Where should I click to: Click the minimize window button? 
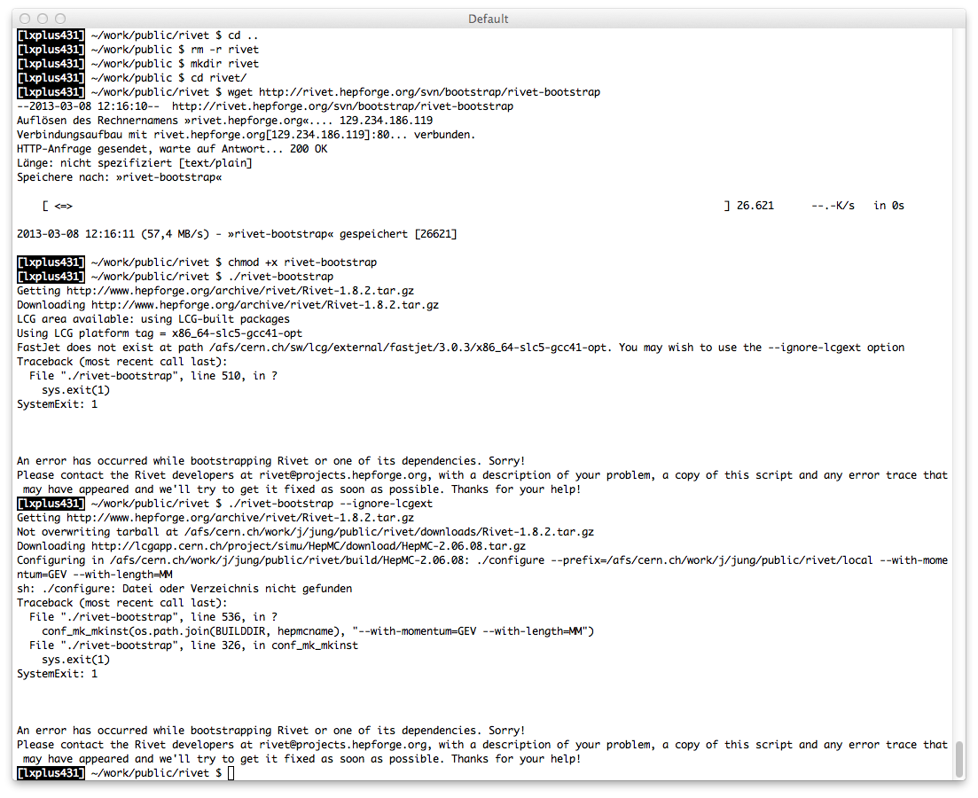coord(43,19)
